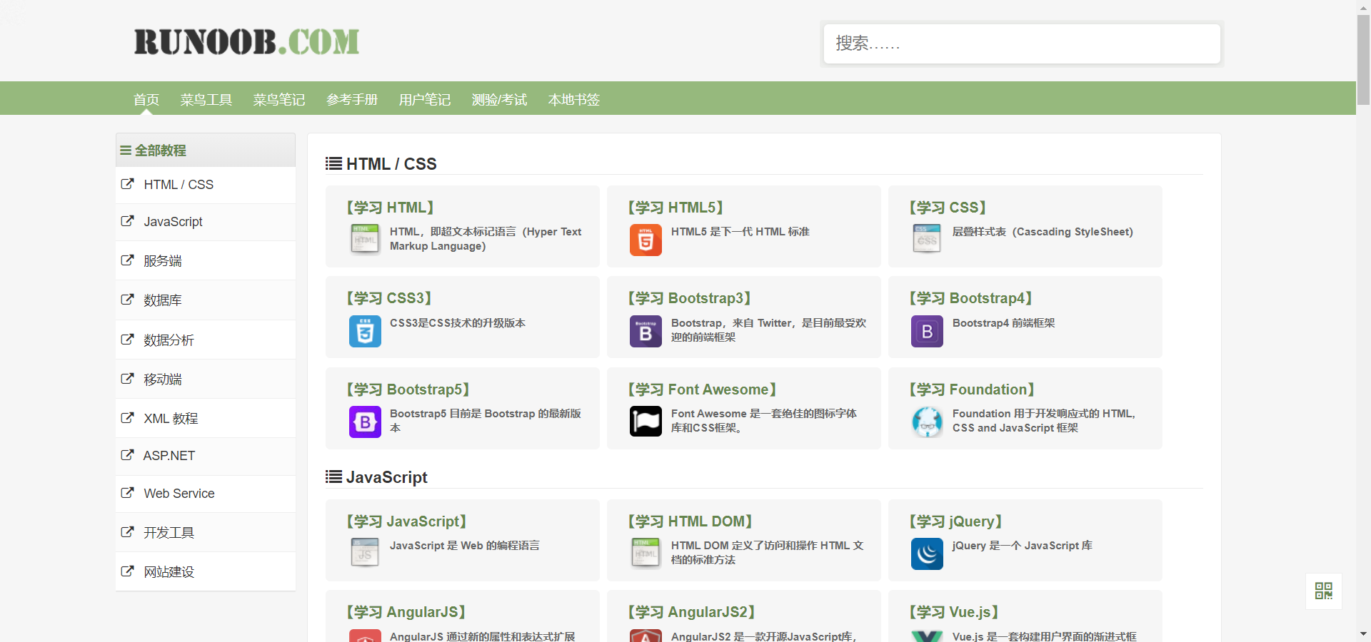1371x642 pixels.
Task: Click the QR code icon at bottom right
Action: point(1323,591)
